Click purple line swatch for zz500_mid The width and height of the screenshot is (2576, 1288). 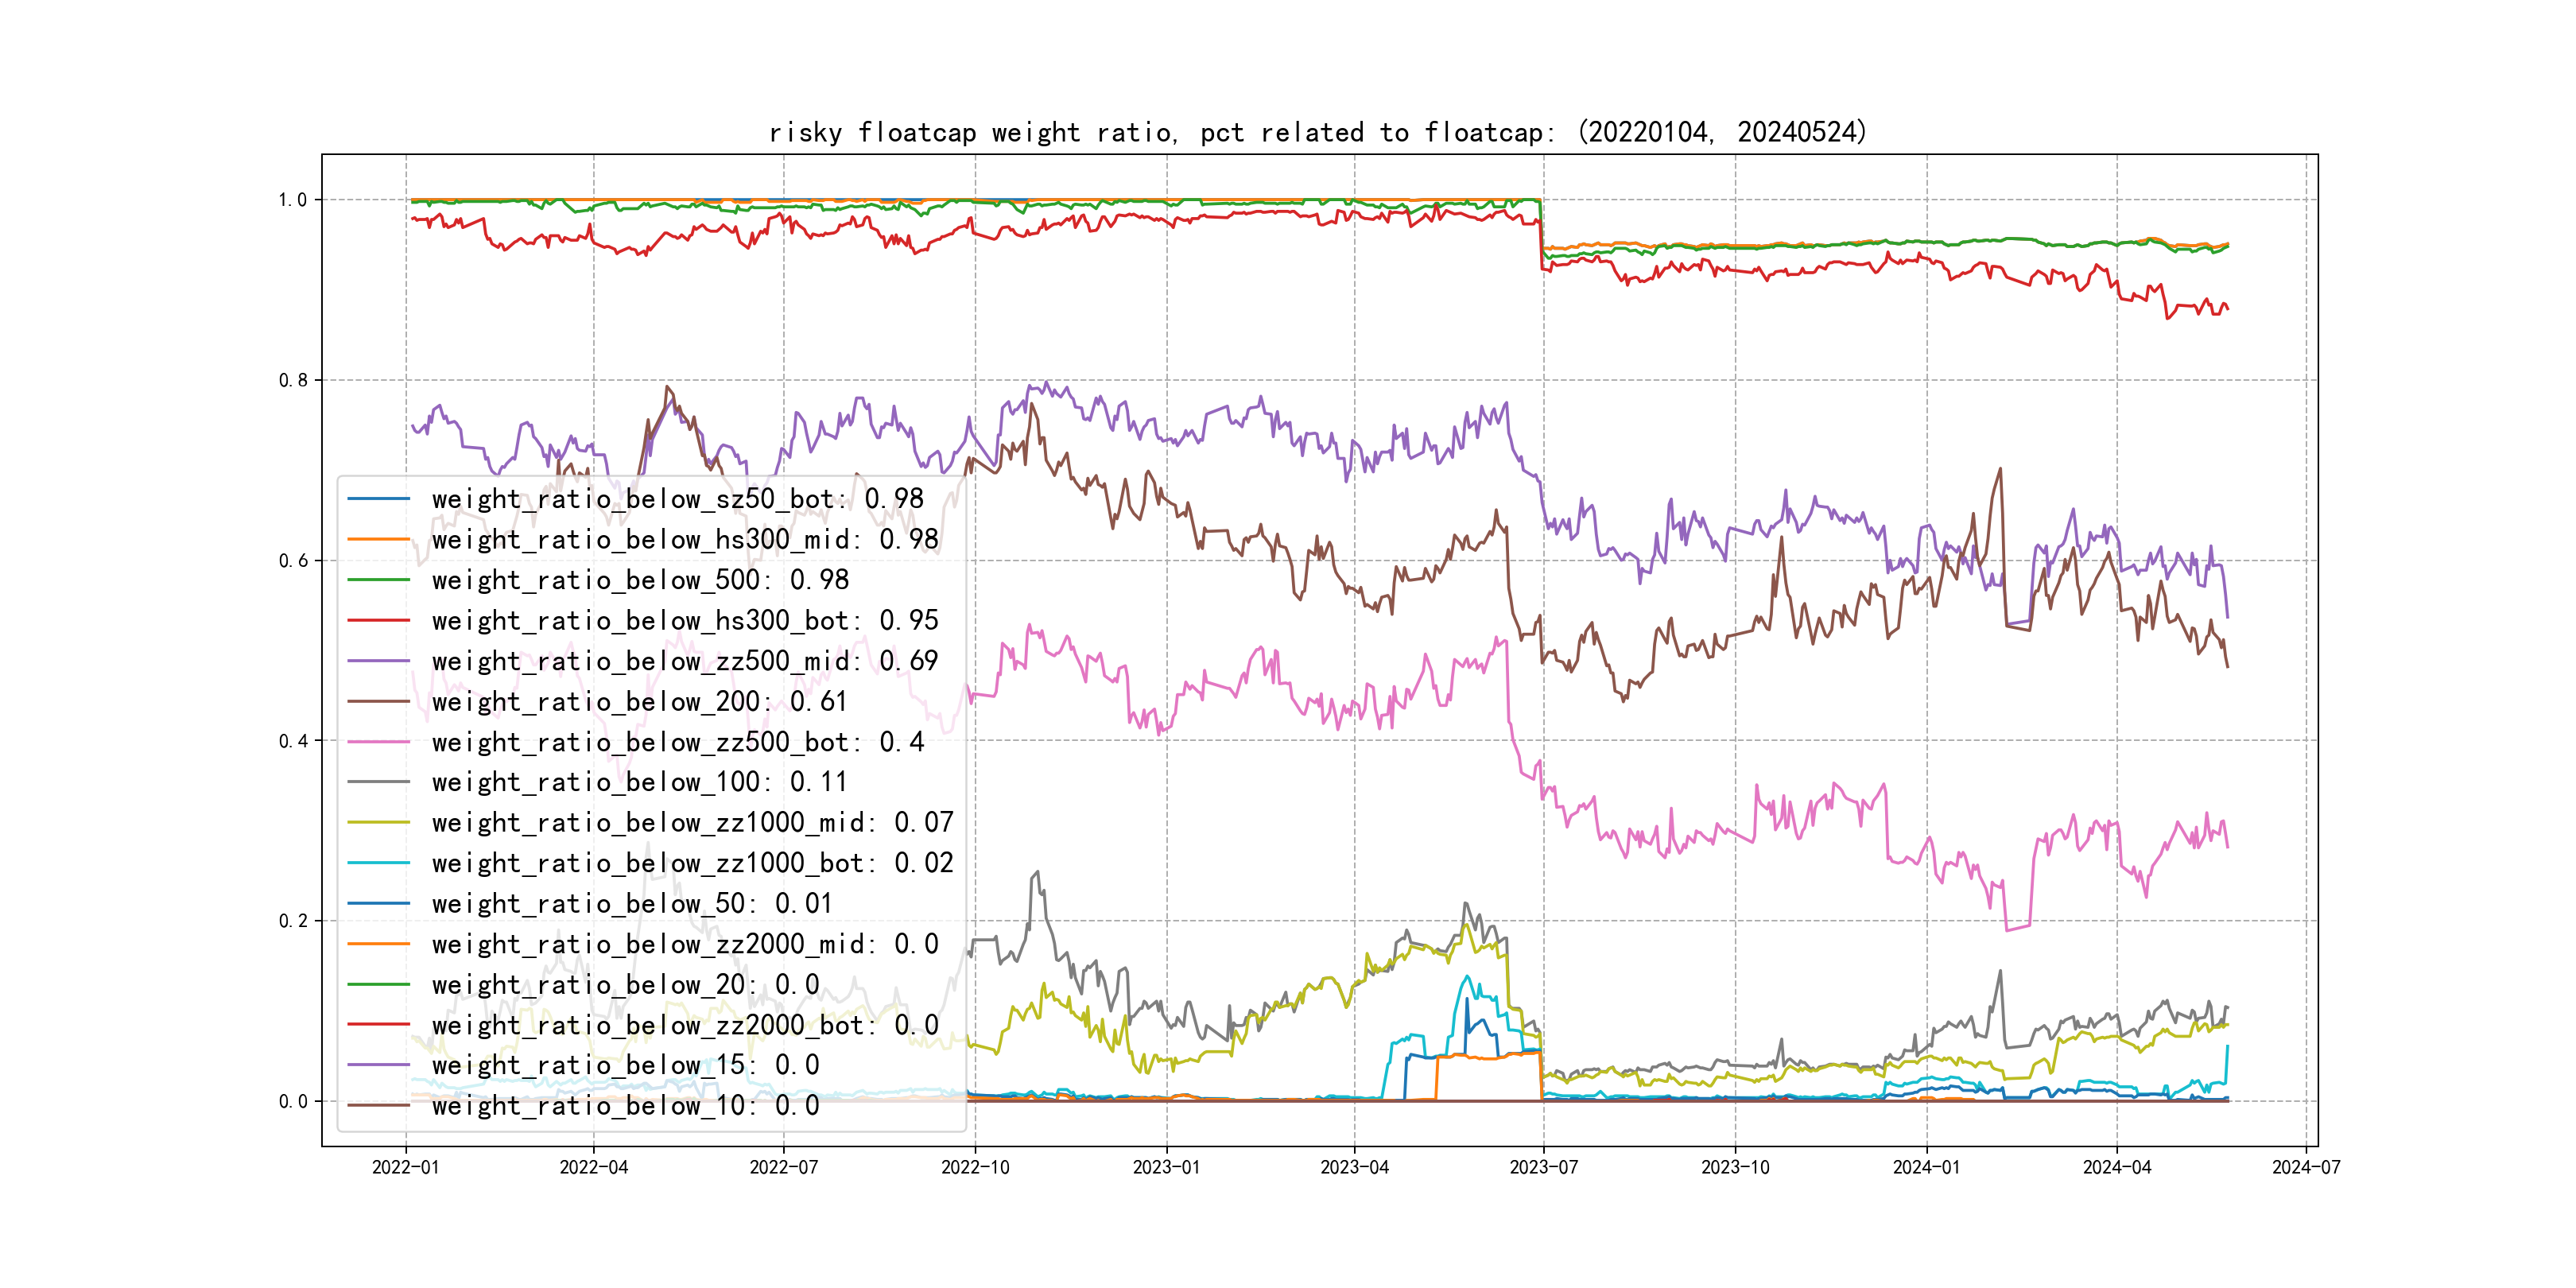click(378, 661)
